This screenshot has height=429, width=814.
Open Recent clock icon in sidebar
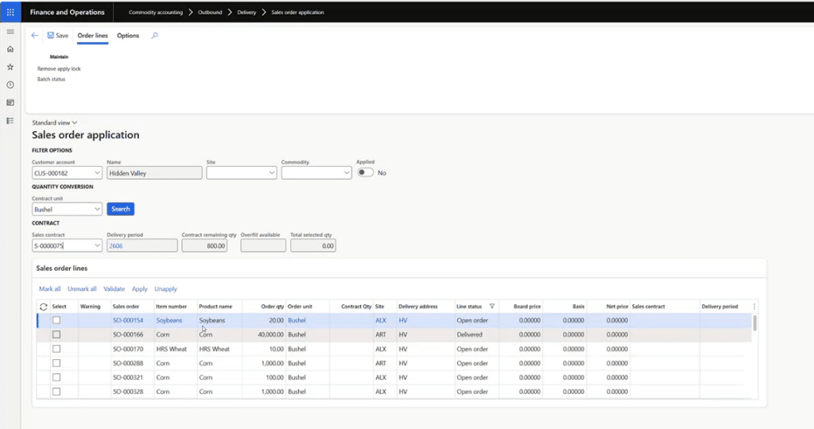[x=10, y=85]
